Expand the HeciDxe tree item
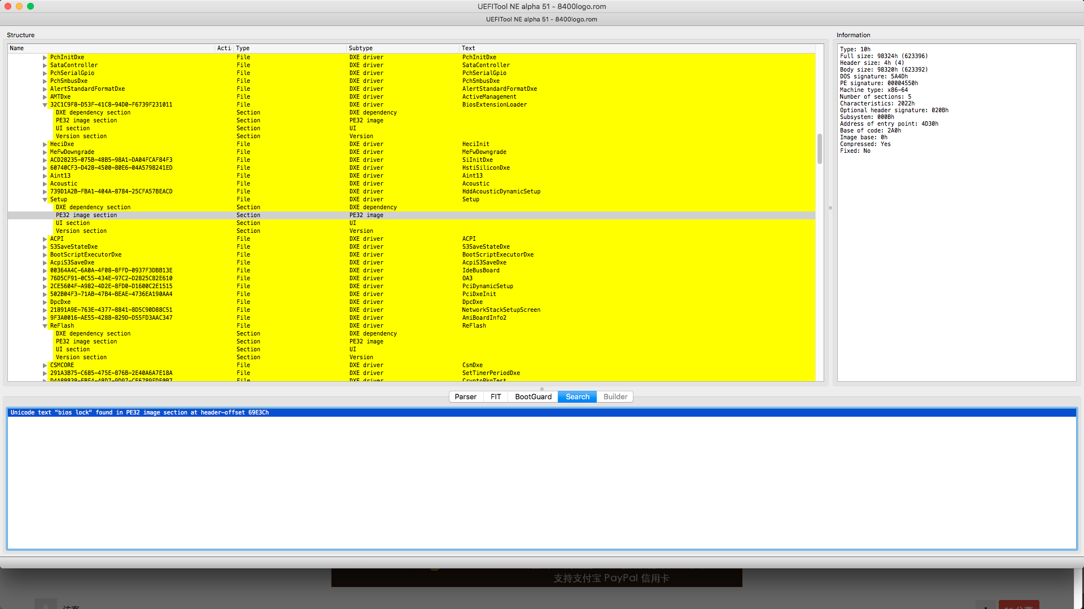The image size is (1084, 609). 45,144
